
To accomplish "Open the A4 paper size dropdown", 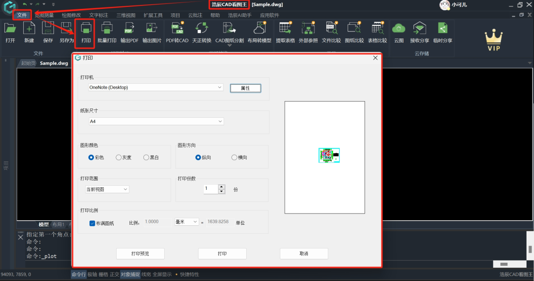I will 156,121.
